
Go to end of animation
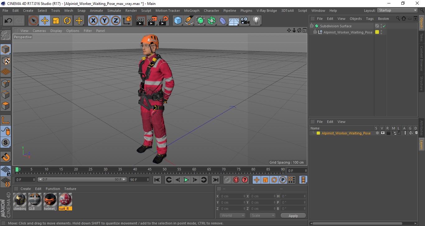coord(215,180)
